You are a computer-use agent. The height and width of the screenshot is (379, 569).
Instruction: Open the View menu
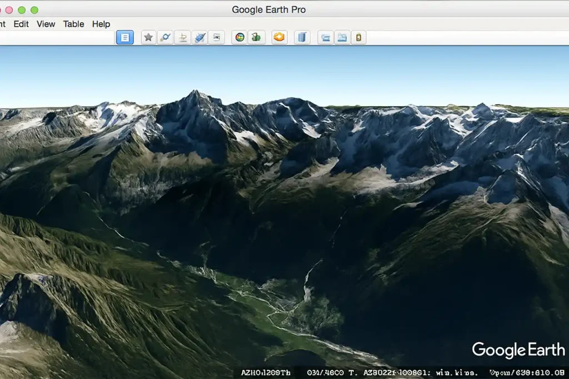pos(46,24)
